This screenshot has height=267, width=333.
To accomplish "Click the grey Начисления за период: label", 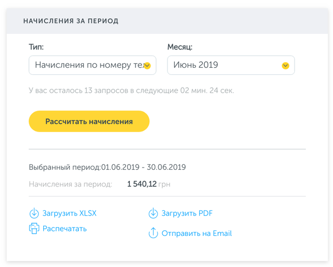I will point(70,184).
